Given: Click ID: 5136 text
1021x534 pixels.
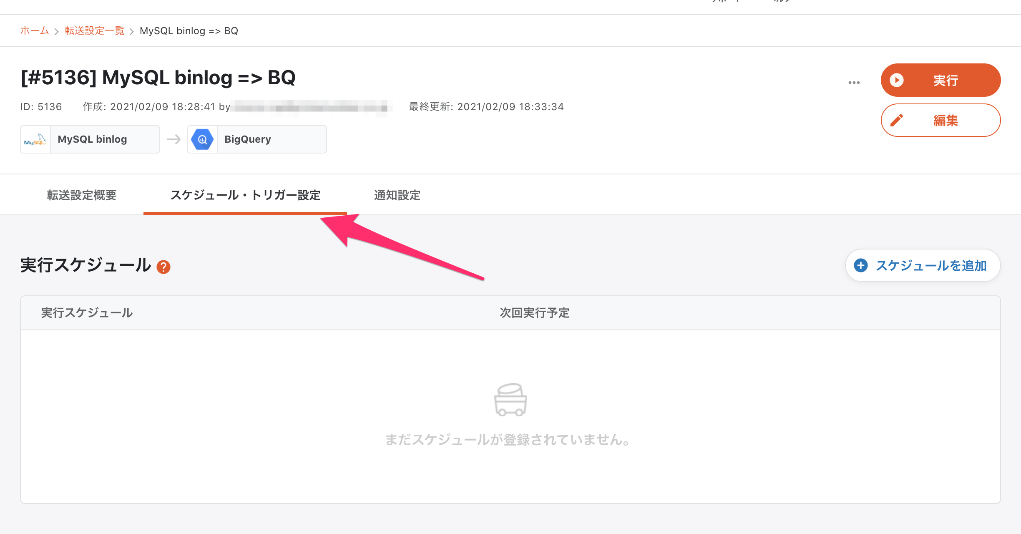Looking at the screenshot, I should (41, 107).
